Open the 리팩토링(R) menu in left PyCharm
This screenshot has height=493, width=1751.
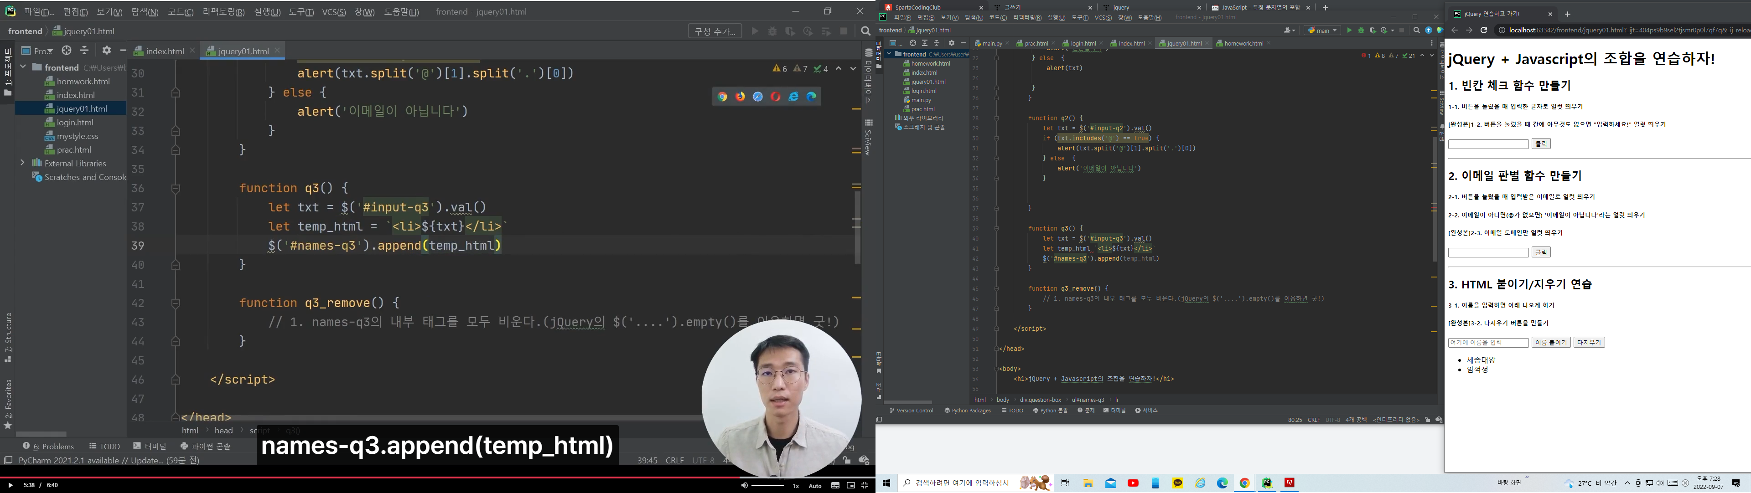223,12
